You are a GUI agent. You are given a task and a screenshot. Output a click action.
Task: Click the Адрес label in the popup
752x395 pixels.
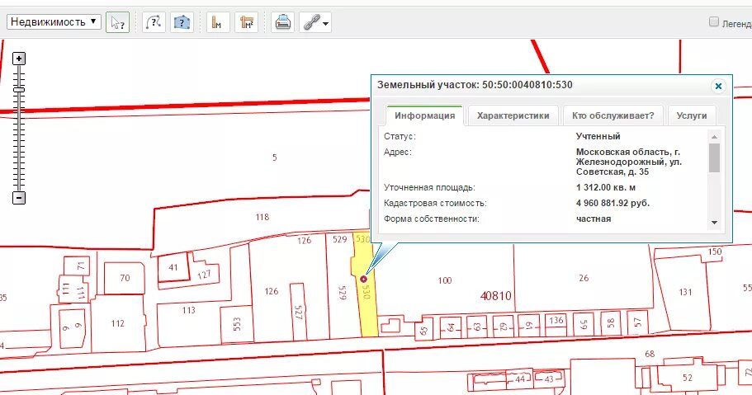398,152
